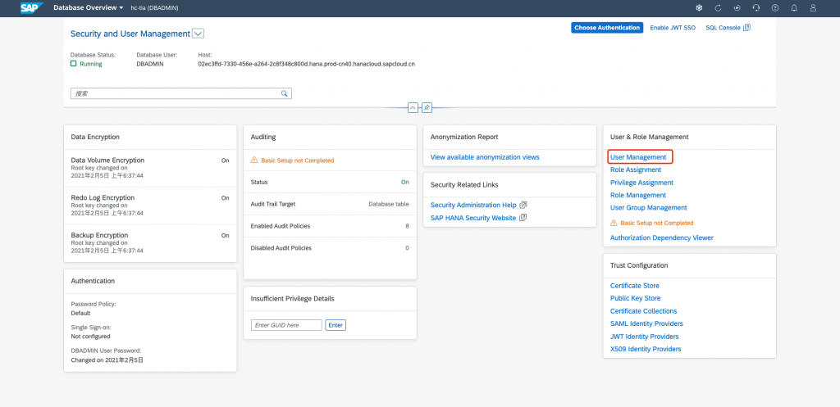Click the Running status square icon

[x=73, y=64]
